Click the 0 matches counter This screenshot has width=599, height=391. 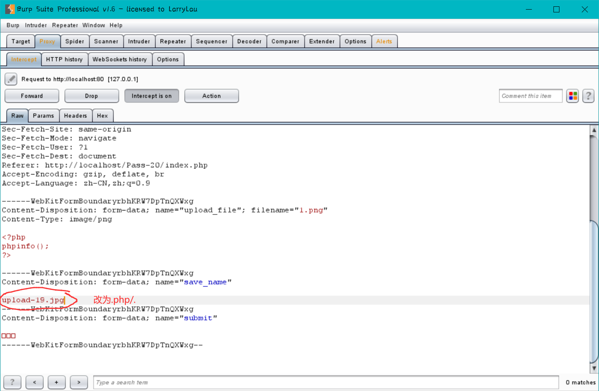581,382
